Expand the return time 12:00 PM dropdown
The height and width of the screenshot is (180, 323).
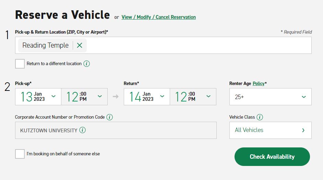[x=193, y=97]
